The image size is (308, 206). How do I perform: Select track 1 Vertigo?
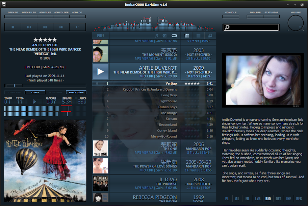(154, 84)
